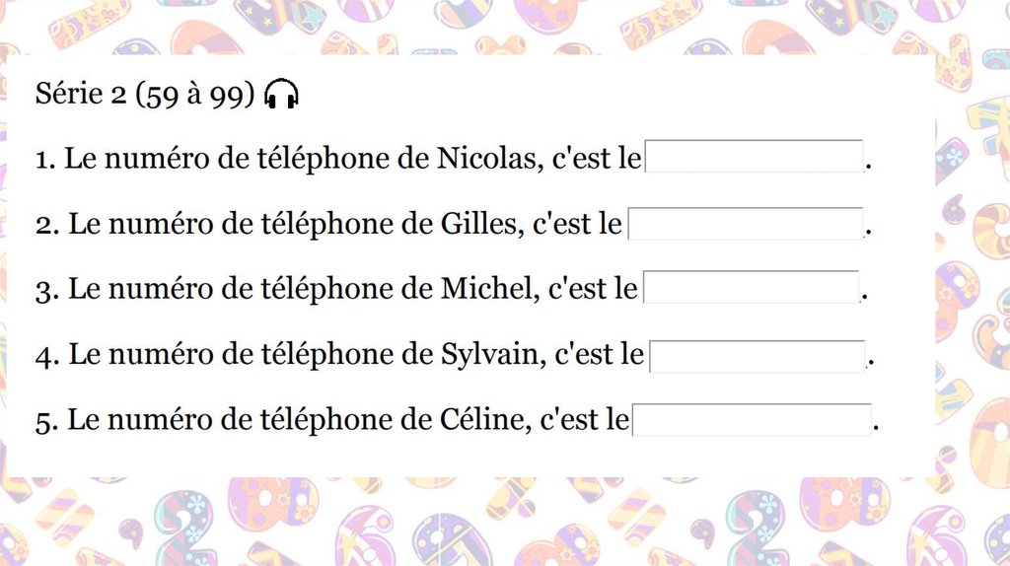This screenshot has width=1010, height=566.
Task: Select the blank field for Michel's number
Action: 751,288
